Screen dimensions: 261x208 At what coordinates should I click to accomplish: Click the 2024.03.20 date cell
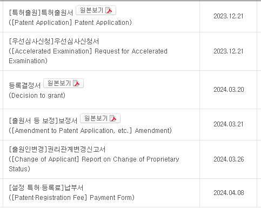pyautogui.click(x=229, y=90)
